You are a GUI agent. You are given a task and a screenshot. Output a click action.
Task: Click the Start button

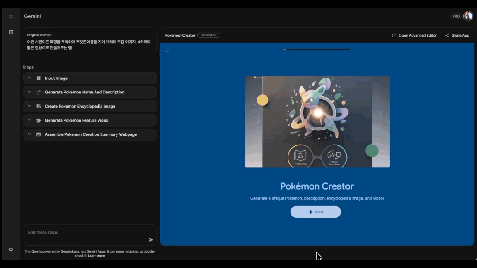coord(315,212)
